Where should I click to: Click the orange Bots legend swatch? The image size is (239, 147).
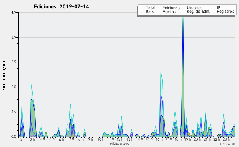pyautogui.click(x=141, y=12)
